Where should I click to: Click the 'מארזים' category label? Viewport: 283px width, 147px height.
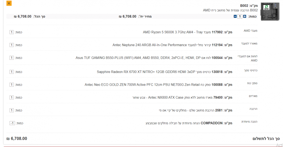click(253, 96)
